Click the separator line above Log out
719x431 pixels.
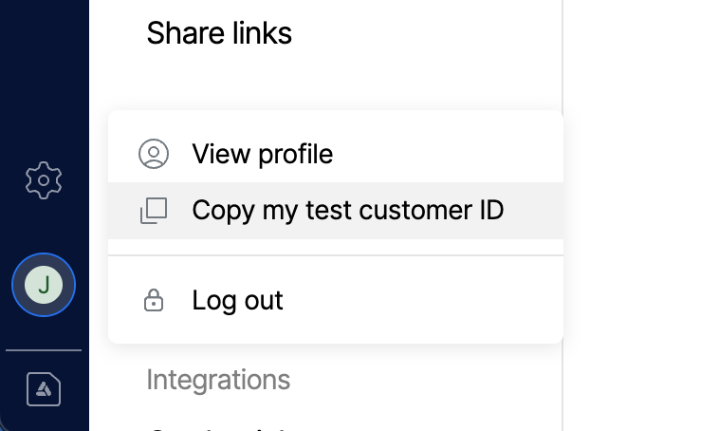click(336, 255)
